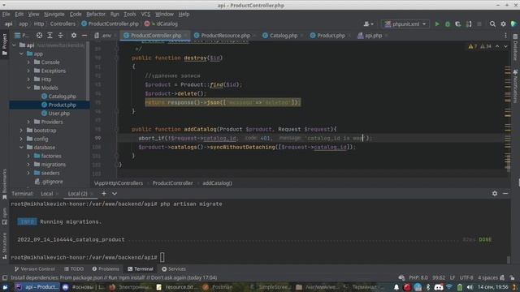The width and height of the screenshot is (520, 292).
Task: Toggle the Structure tool window
Action: pyautogui.click(x=4, y=246)
